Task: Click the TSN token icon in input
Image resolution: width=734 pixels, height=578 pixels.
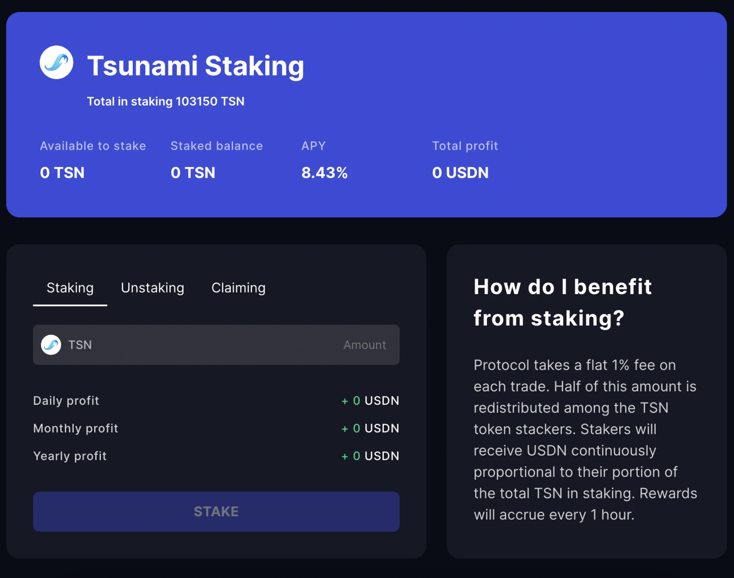Action: [51, 345]
